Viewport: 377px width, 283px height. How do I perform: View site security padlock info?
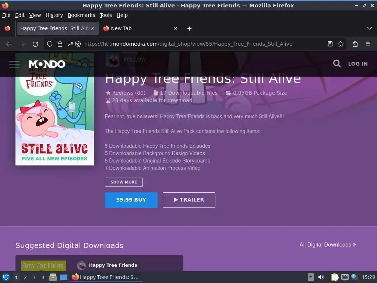pyautogui.click(x=60, y=44)
